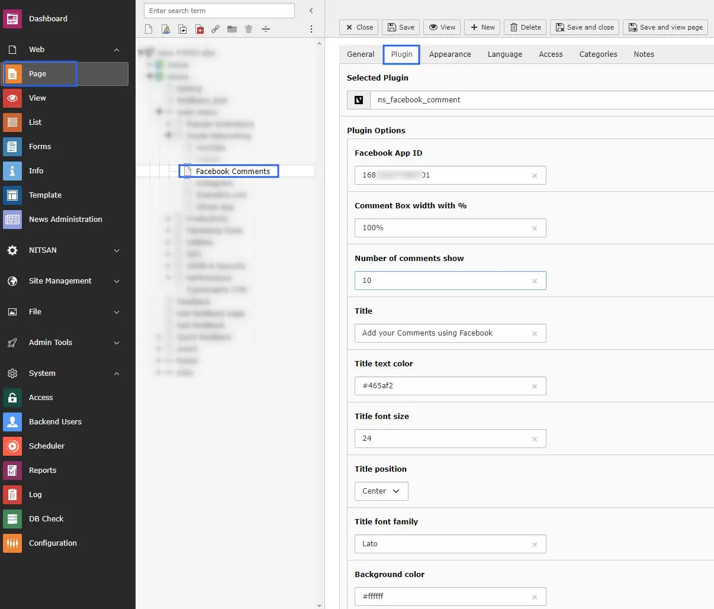This screenshot has width=714, height=609.
Task: Open the Page module
Action: click(65, 74)
